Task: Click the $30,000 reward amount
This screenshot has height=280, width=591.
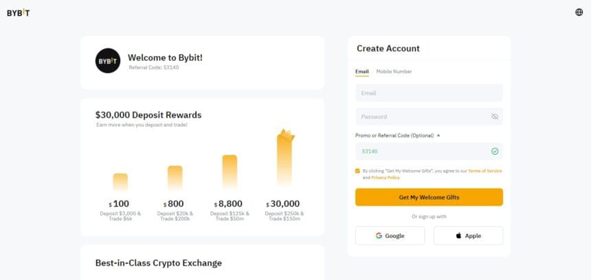Action: tap(282, 204)
